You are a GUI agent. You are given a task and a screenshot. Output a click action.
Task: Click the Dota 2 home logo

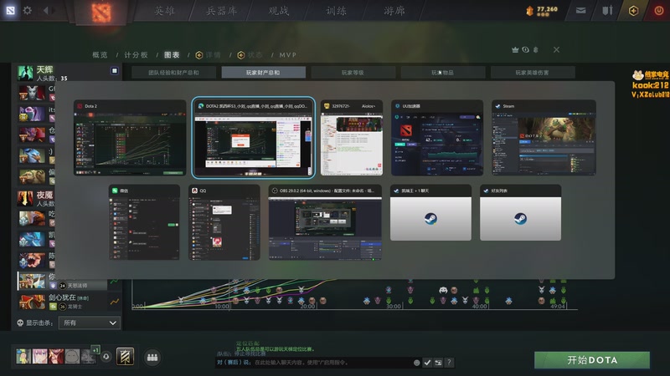[101, 12]
